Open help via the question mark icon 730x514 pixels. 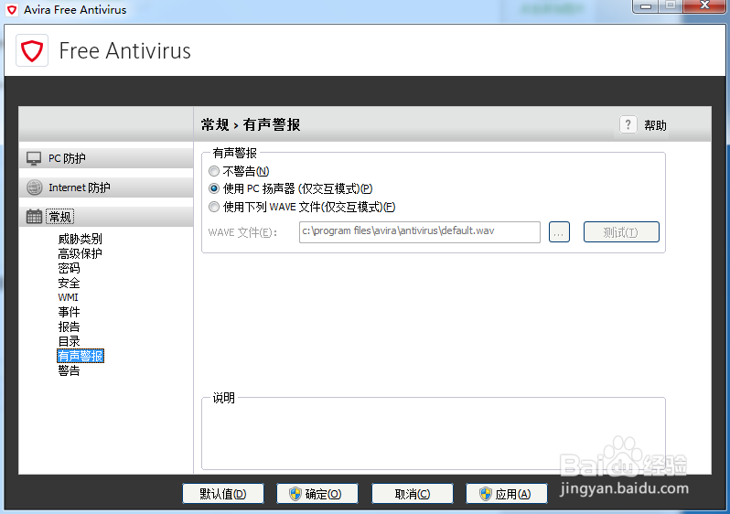pos(628,124)
